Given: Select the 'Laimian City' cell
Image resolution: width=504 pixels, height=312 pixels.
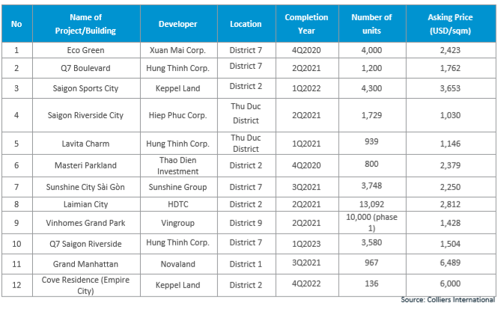Looking at the screenshot, I should 86,204.
